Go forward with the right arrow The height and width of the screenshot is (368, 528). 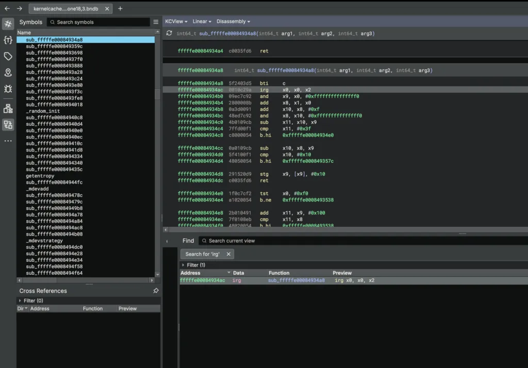coord(19,8)
